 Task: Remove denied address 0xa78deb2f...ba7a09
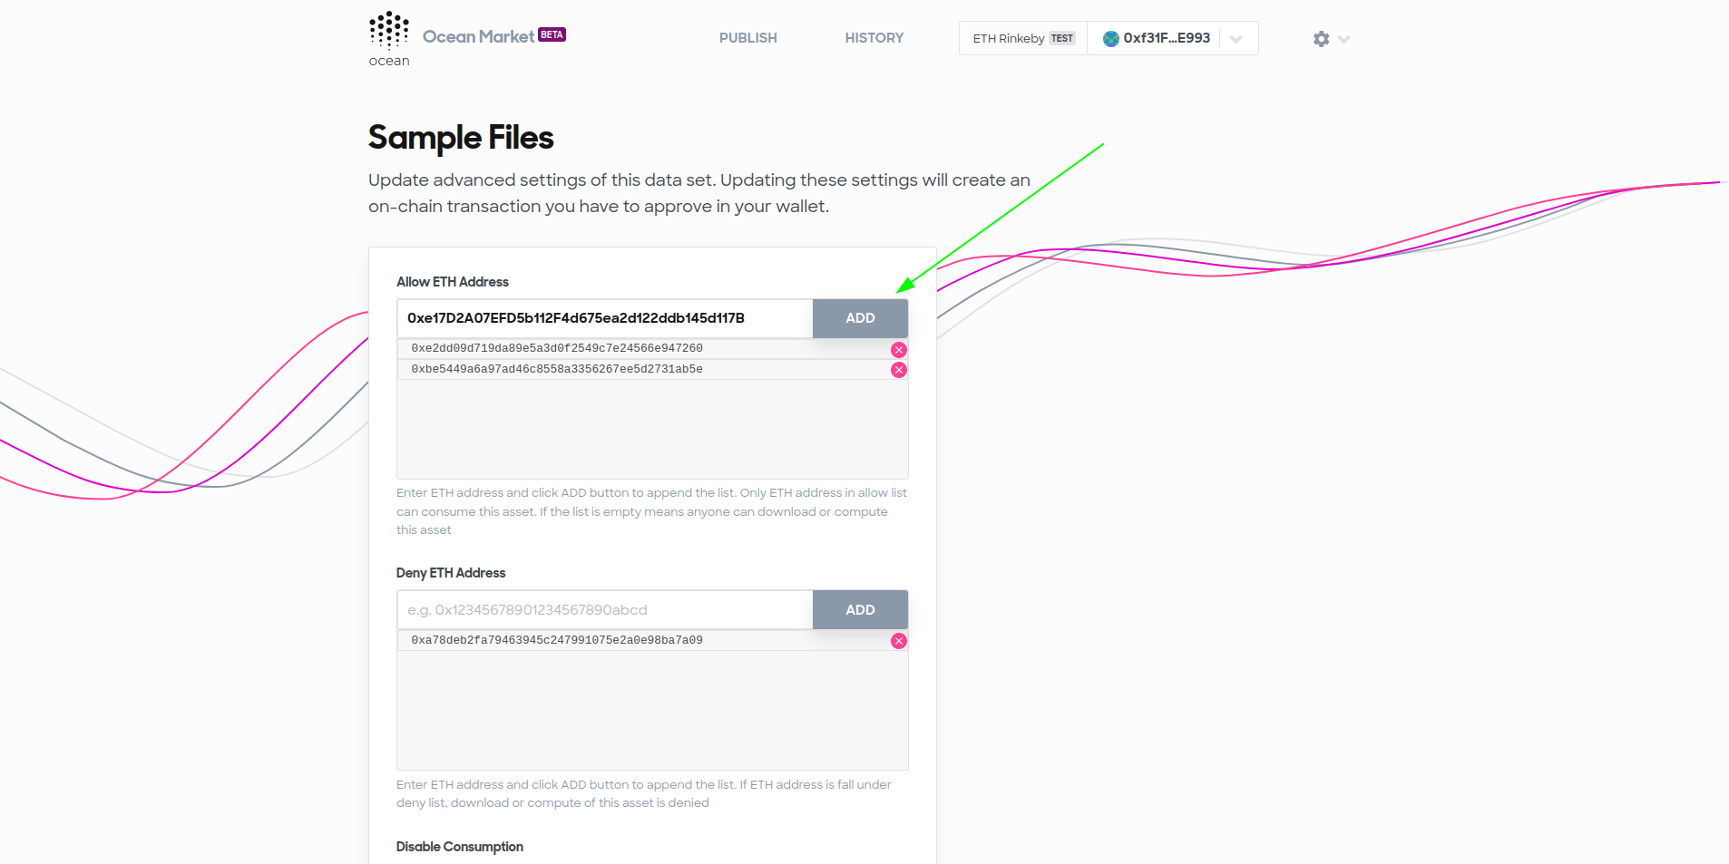(899, 641)
